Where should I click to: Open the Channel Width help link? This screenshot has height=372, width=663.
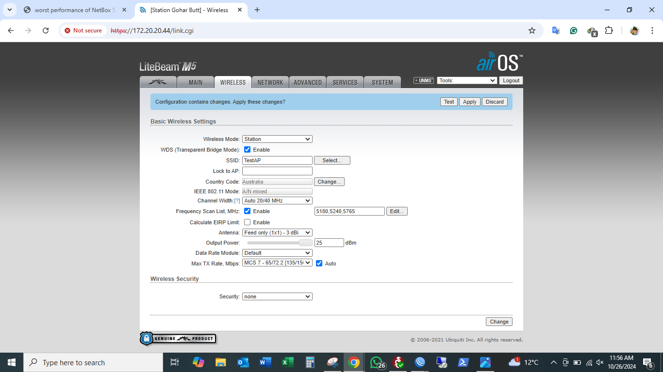[x=237, y=201]
